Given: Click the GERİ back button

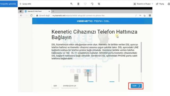Looking at the screenshot, I should click(55, 86).
